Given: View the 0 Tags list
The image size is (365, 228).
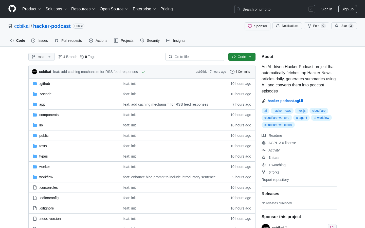Looking at the screenshot, I should point(88,57).
